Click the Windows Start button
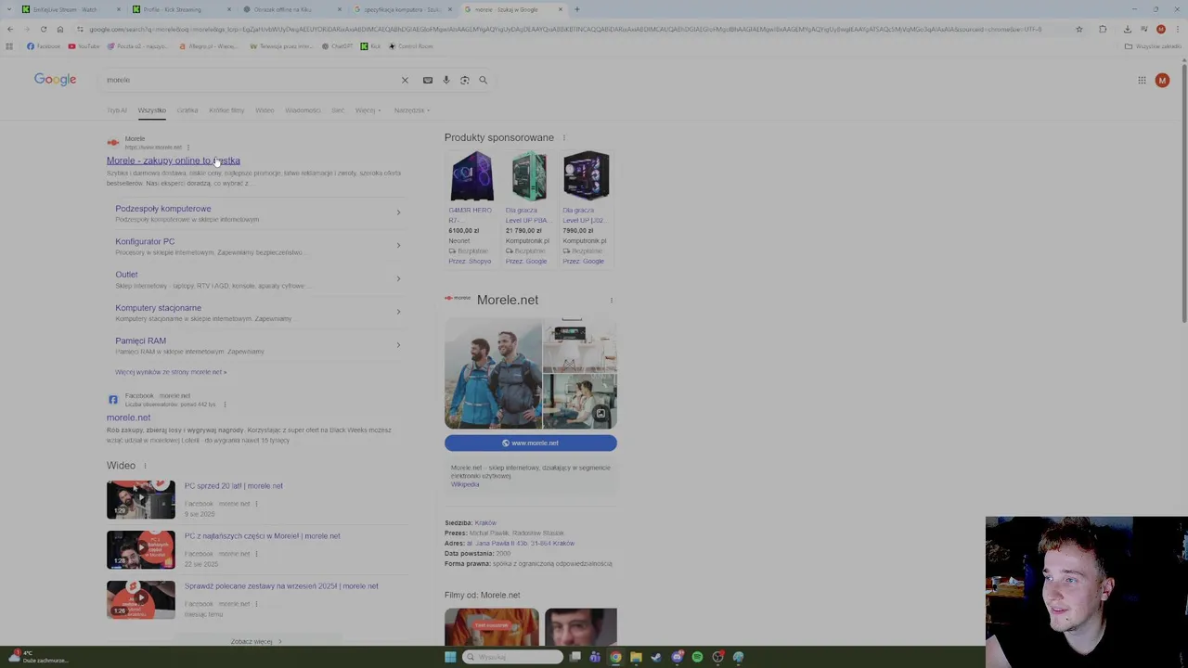This screenshot has height=668, width=1188. click(450, 657)
